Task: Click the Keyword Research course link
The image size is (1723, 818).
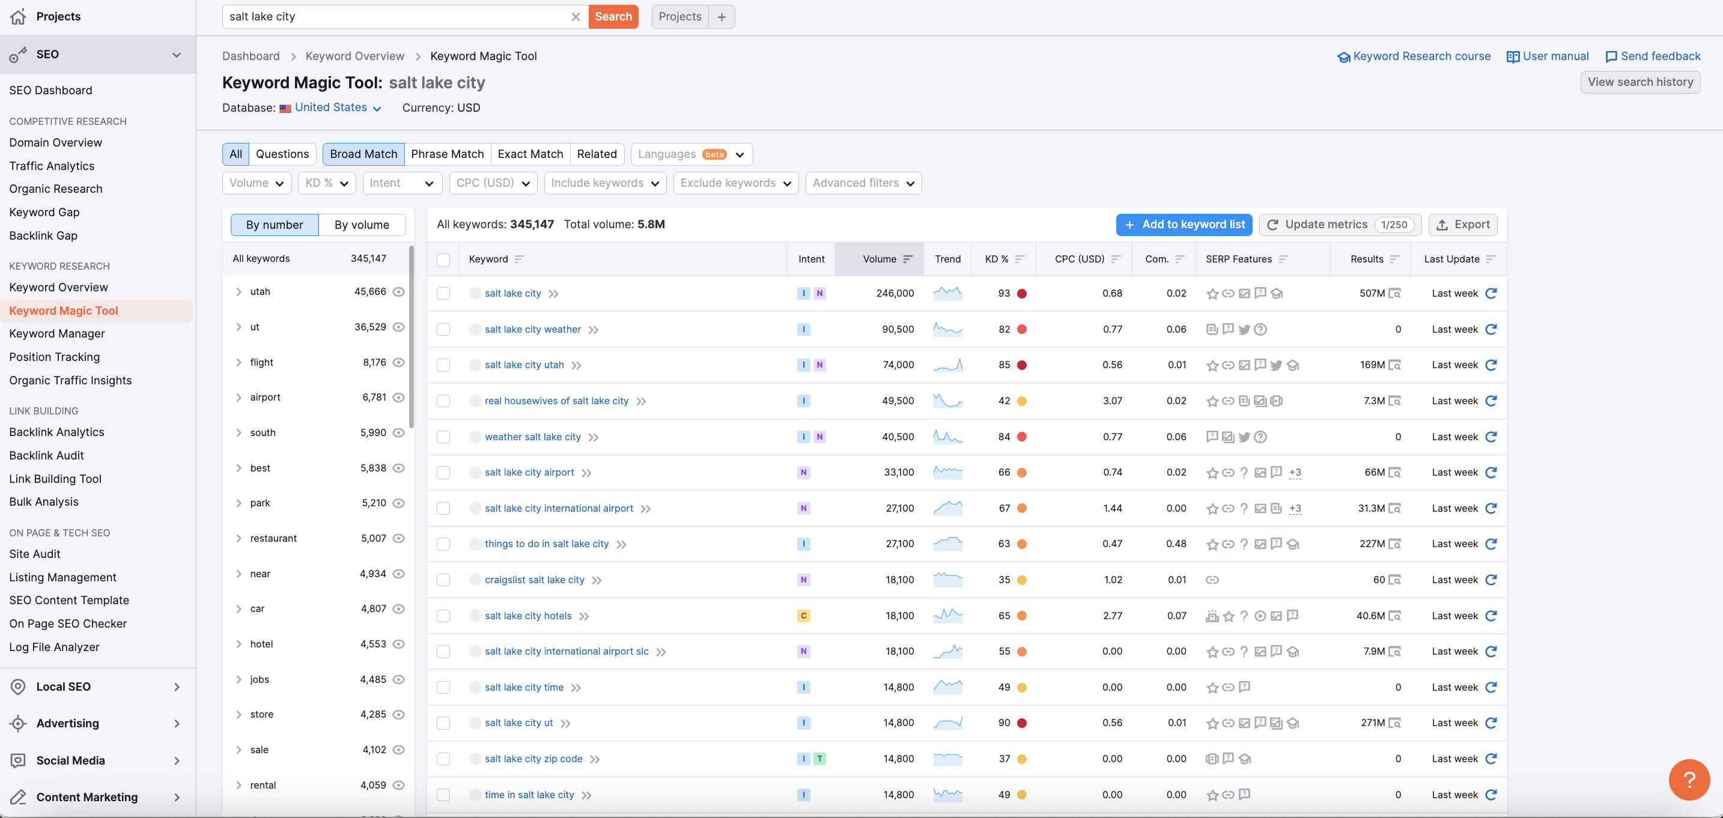Action: coord(1414,55)
